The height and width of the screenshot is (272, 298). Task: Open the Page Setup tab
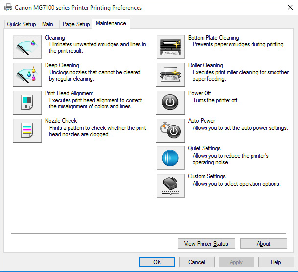76,24
